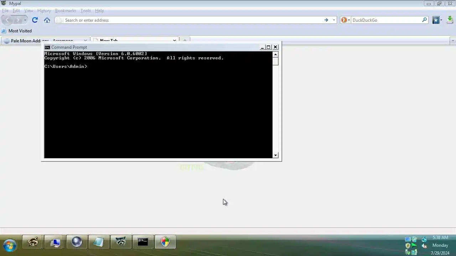Click the network tray icon
456x256 pixels.
[x=424, y=239]
